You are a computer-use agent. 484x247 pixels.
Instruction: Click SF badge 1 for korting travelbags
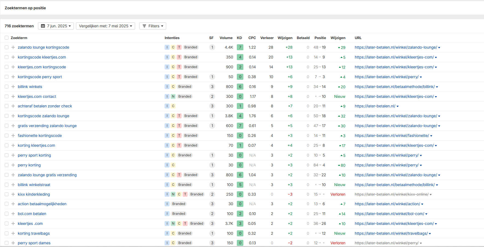tap(212, 233)
